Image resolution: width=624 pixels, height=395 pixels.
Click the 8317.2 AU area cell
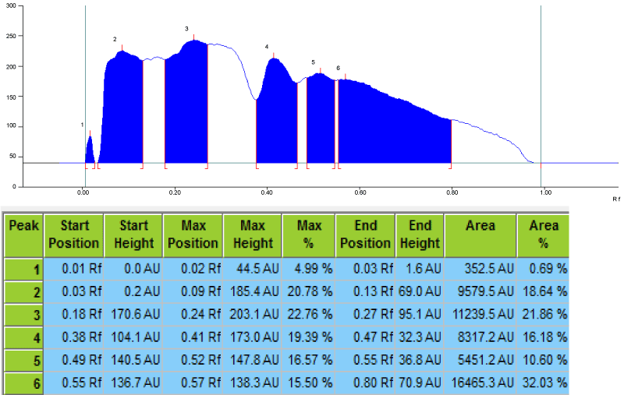[x=480, y=338]
